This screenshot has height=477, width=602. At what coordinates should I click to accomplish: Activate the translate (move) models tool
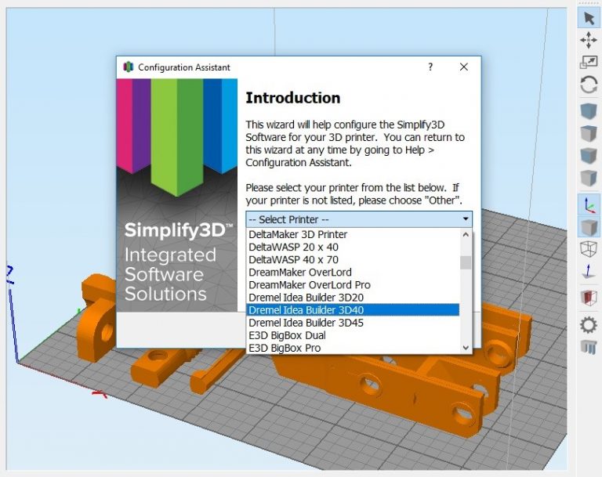click(589, 40)
